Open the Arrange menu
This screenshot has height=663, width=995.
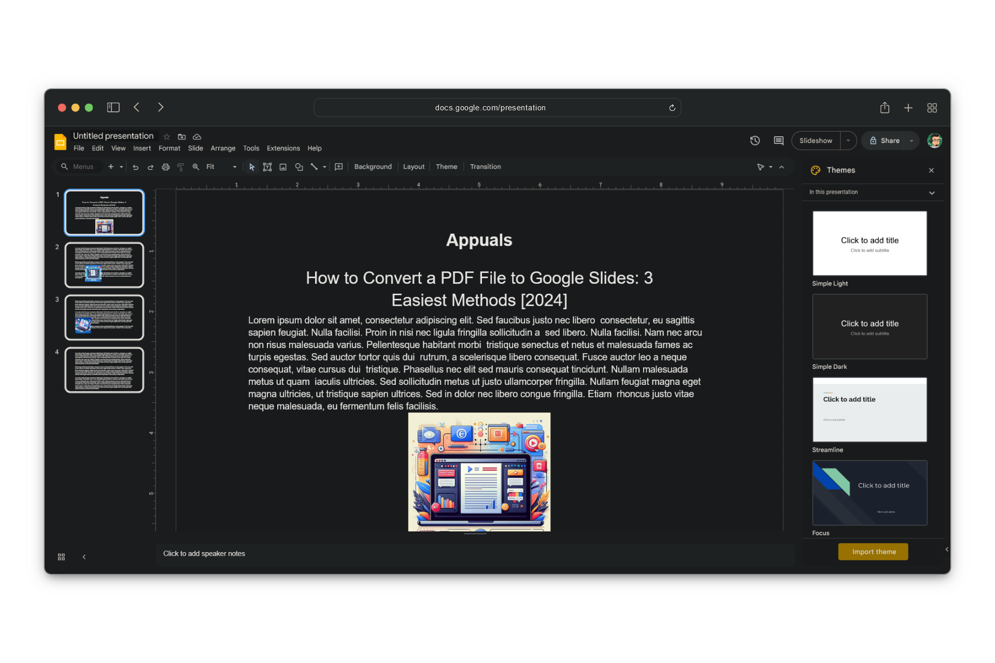tap(223, 148)
